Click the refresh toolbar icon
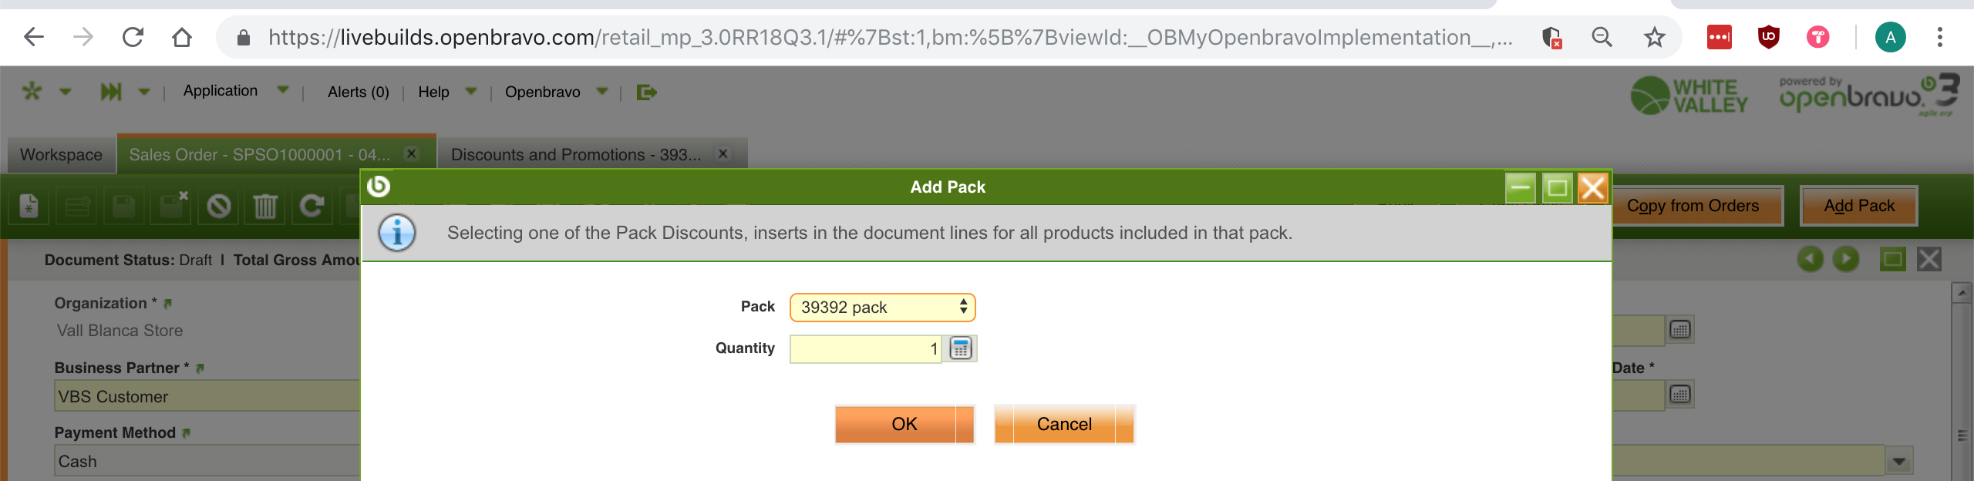The height and width of the screenshot is (481, 1974). 312,207
